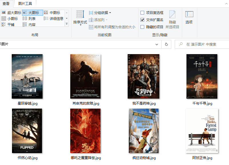Expand address bar history dropdown
This screenshot has width=229, height=165.
click(x=157, y=44)
